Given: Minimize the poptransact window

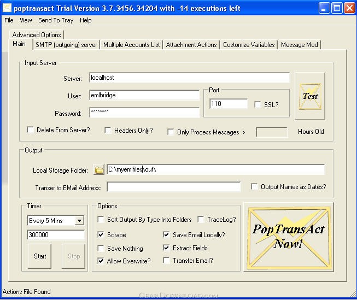Looking at the screenshot, I should 324,8.
